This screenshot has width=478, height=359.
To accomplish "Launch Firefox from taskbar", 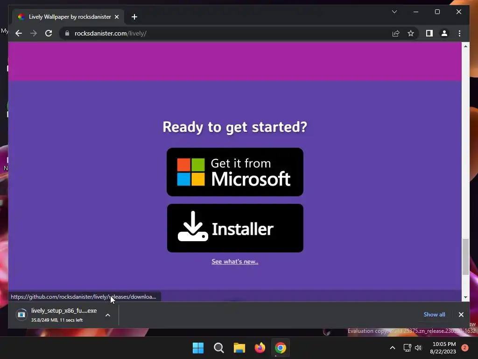I will point(260,348).
